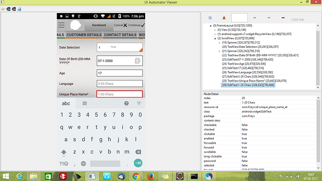
Task: Click the compressed hierarchy screenshot icon
Action: (x=14, y=9)
